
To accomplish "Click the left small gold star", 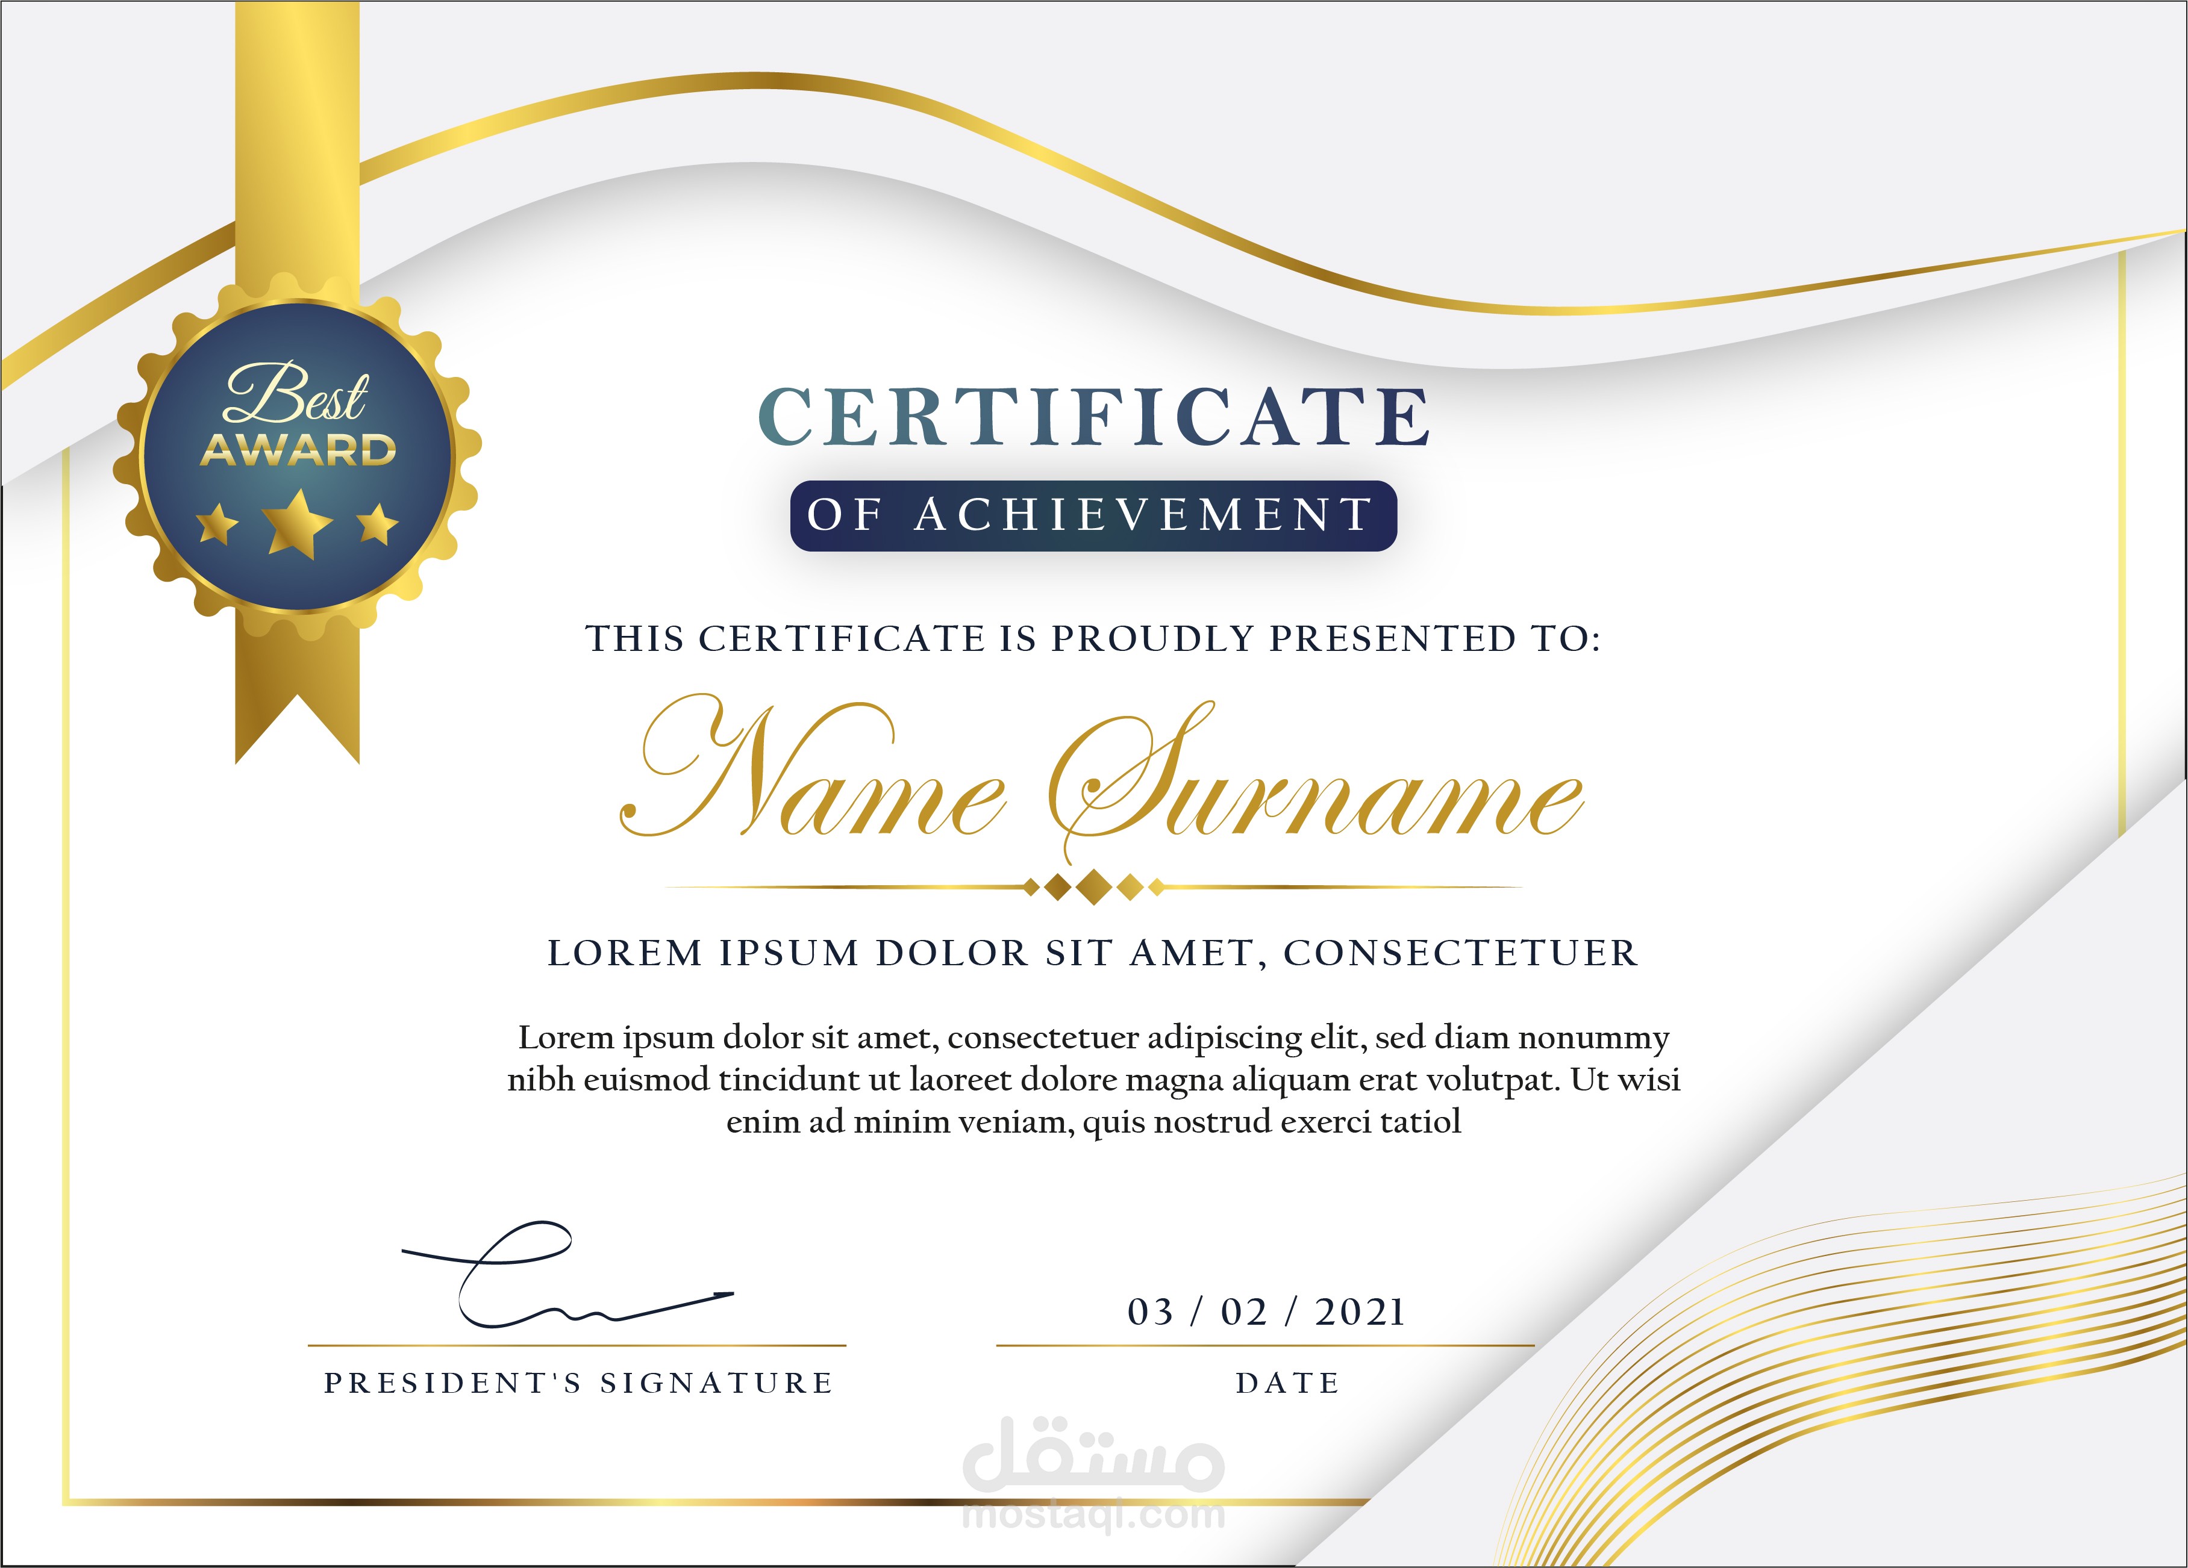I will [x=218, y=524].
